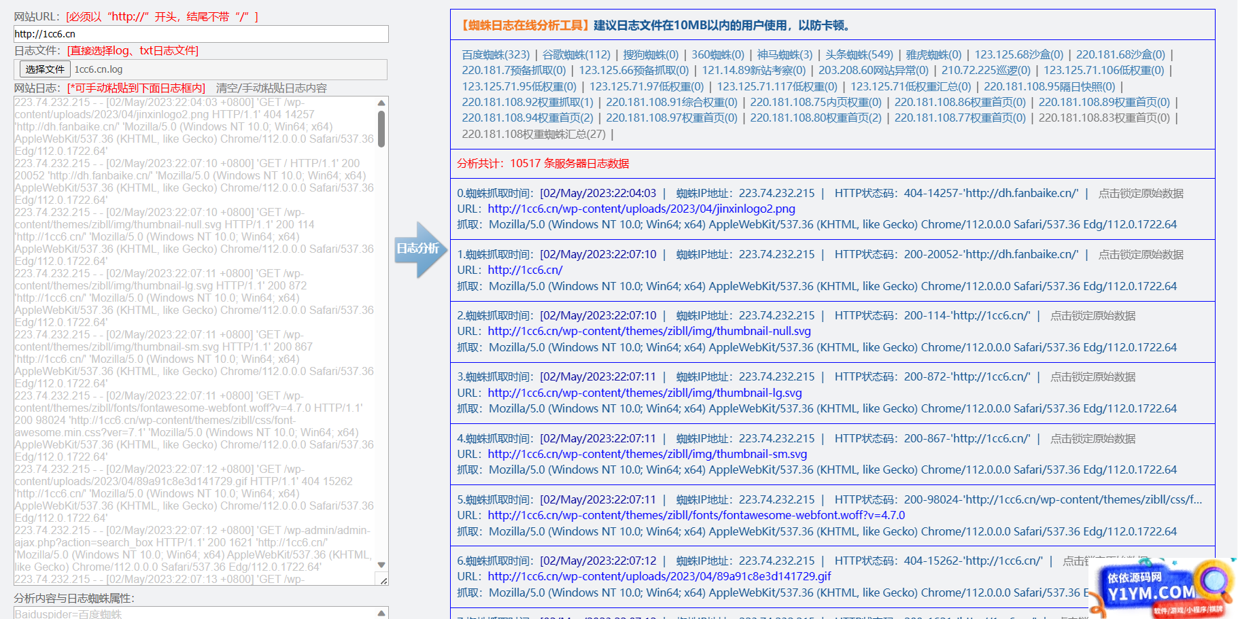This screenshot has height=619, width=1238.
Task: Click 点击锁定原始数据 in entry 1
Action: click(1141, 254)
